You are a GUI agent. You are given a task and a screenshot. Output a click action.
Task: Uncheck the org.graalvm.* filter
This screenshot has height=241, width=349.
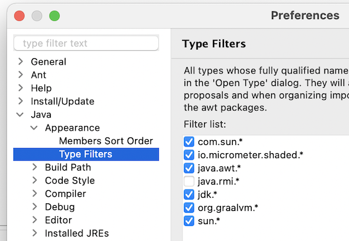(x=189, y=208)
